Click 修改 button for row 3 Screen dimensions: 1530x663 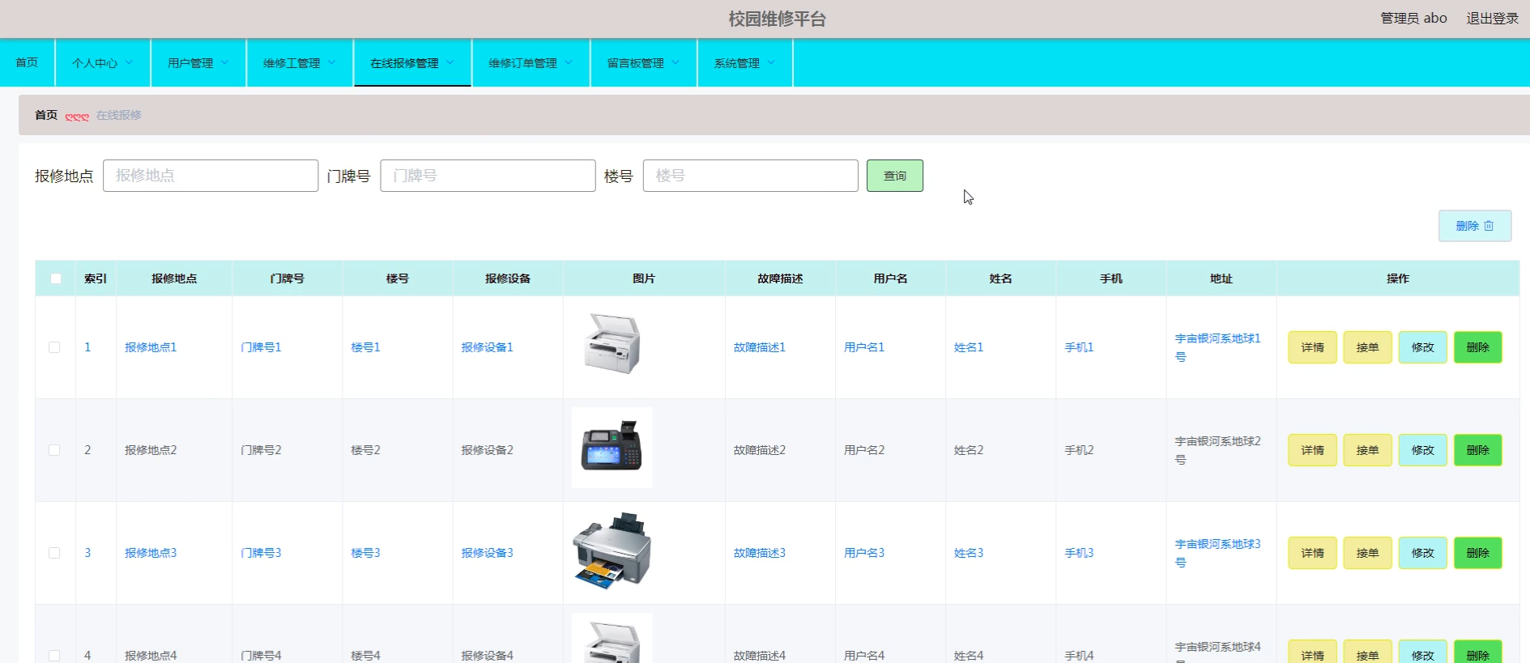(x=1422, y=553)
